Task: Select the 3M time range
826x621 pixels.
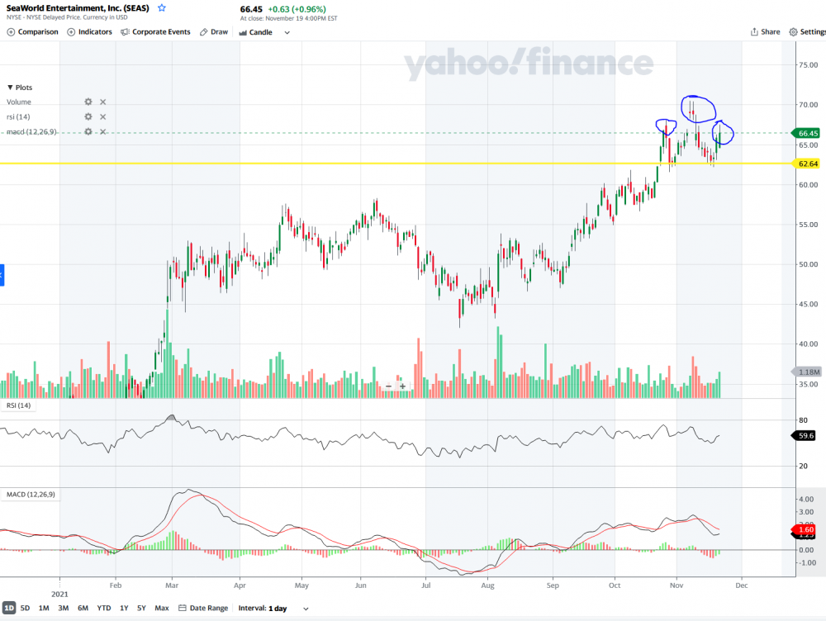Action: pos(64,608)
